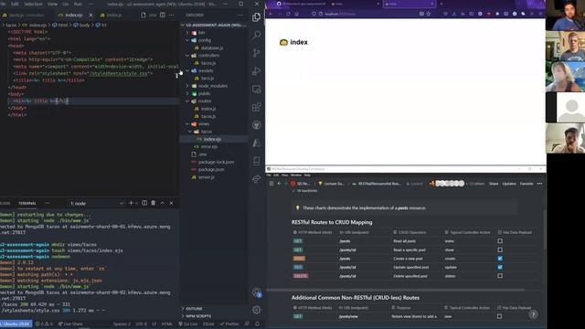Kill terminal with the trash icon

[x=154, y=203]
